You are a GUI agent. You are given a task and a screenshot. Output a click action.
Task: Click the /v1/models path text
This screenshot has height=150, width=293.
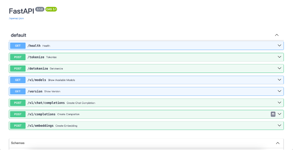(37, 80)
